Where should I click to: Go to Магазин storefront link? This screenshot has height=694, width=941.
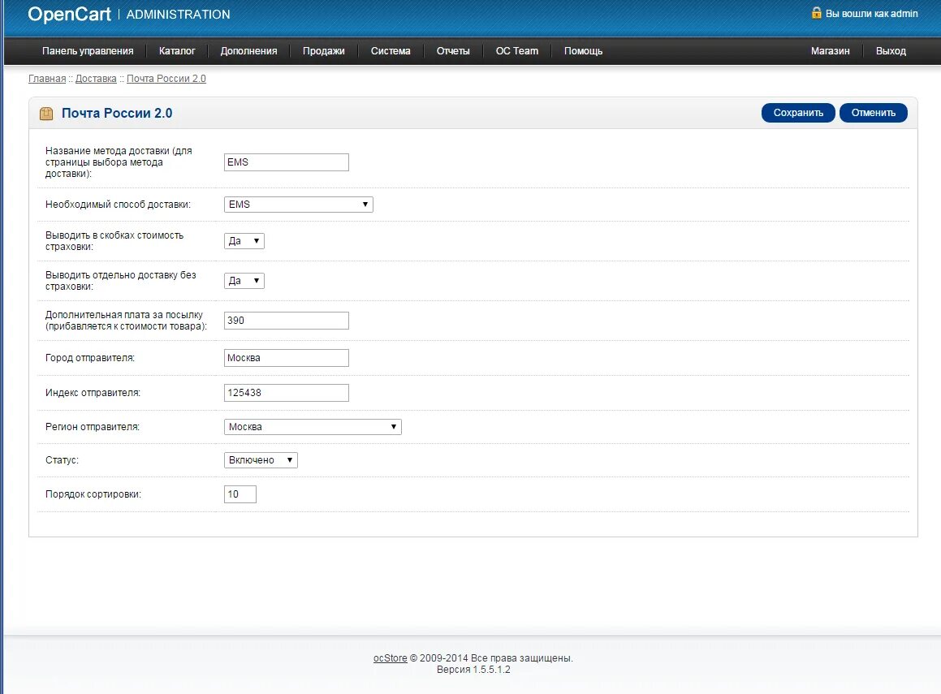[830, 51]
